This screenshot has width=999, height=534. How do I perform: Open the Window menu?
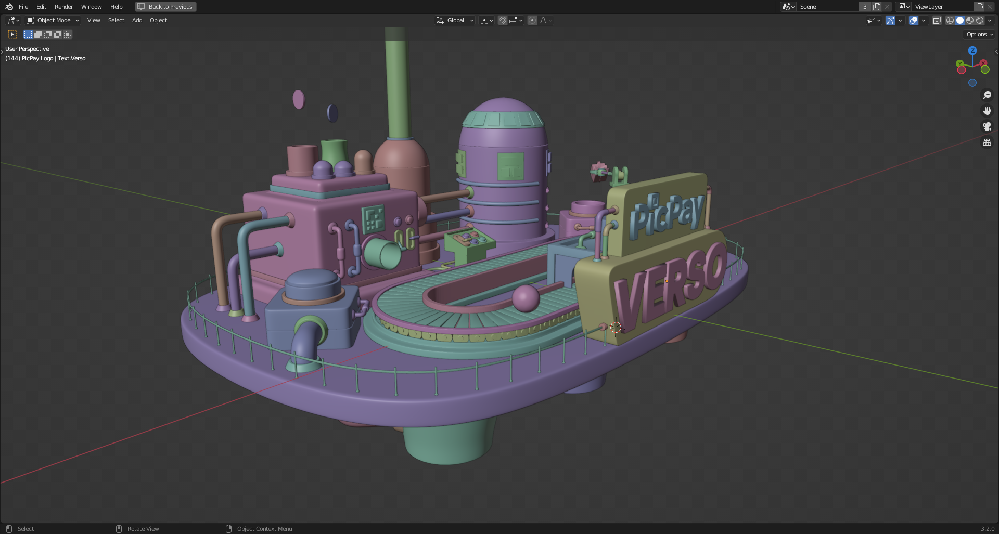click(x=91, y=7)
